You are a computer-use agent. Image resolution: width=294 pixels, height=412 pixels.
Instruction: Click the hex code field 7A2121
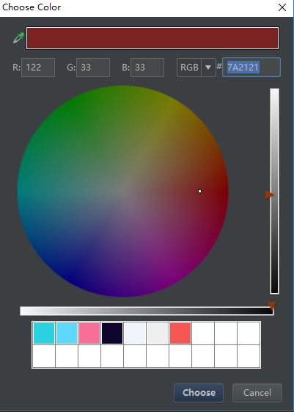251,68
